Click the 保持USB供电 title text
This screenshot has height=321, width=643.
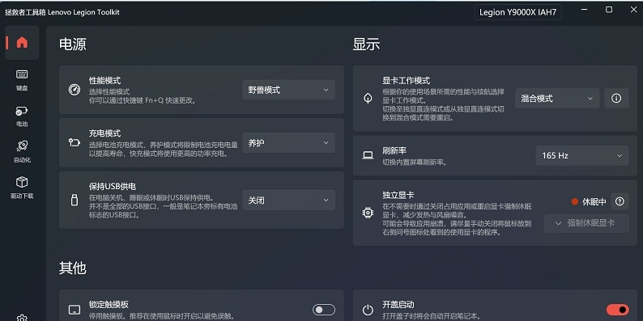[113, 187]
